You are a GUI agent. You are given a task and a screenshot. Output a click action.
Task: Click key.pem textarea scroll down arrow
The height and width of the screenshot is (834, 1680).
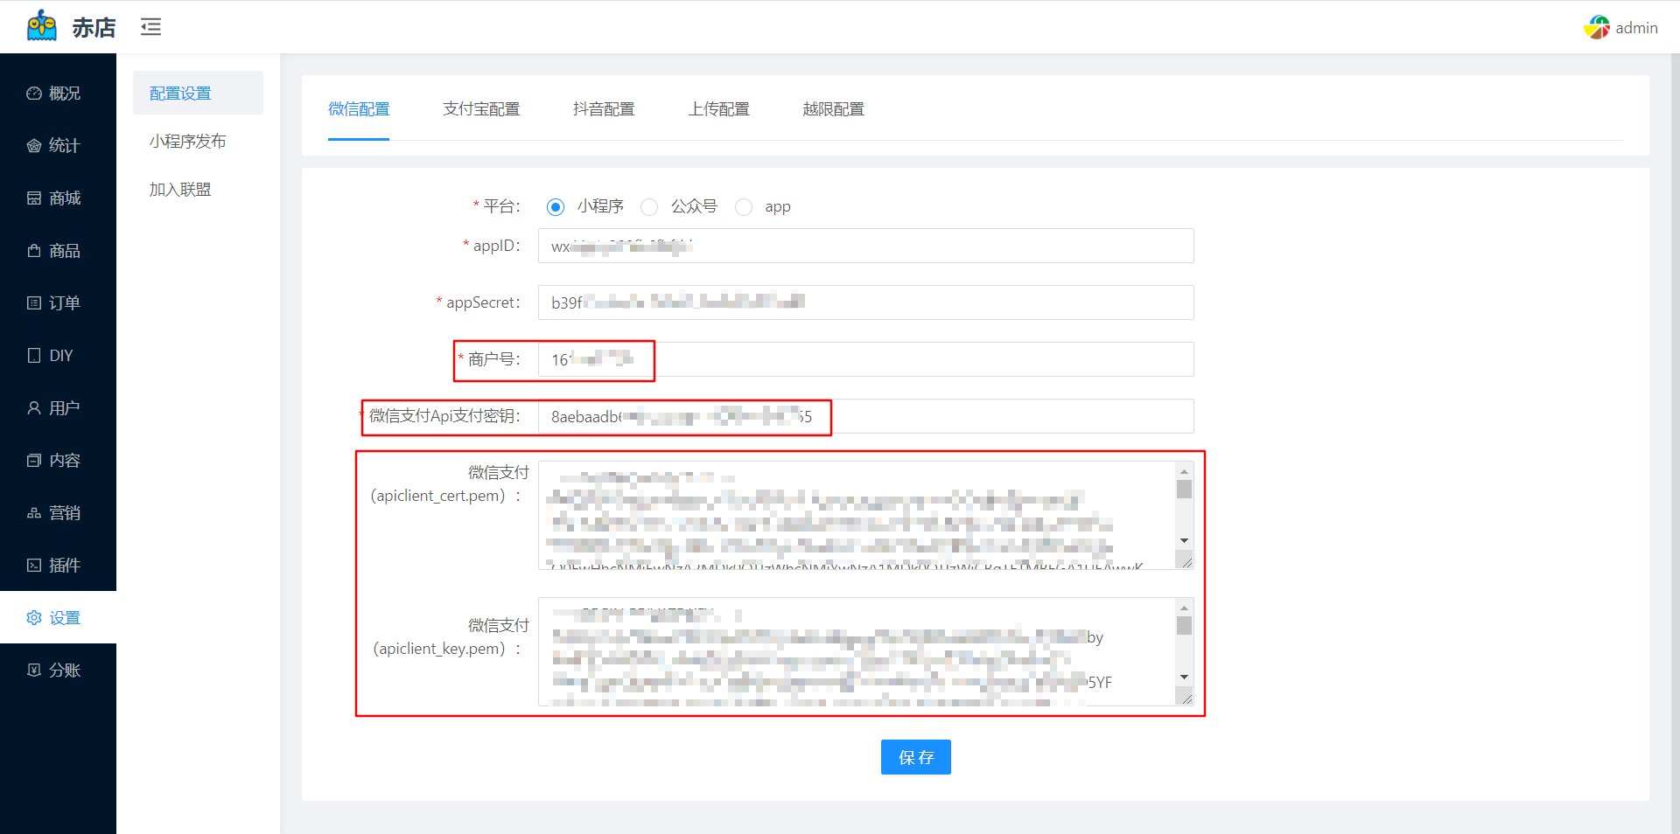(x=1184, y=678)
